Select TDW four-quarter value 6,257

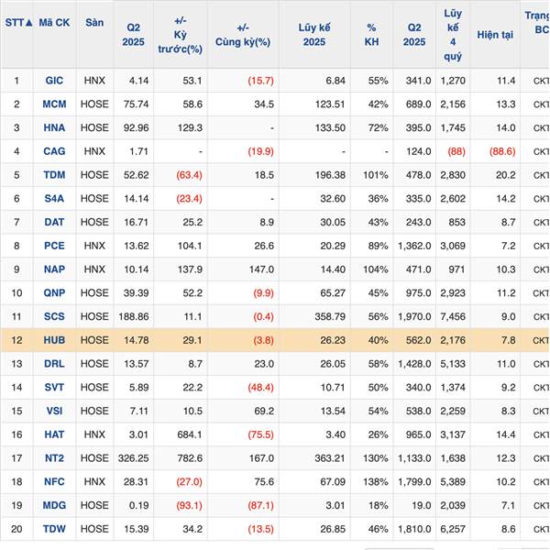pyautogui.click(x=453, y=529)
